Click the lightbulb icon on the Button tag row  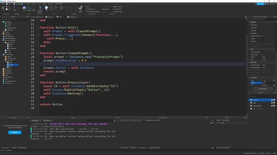tap(274, 100)
